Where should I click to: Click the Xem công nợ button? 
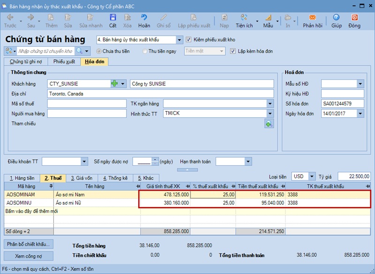pos(29,256)
